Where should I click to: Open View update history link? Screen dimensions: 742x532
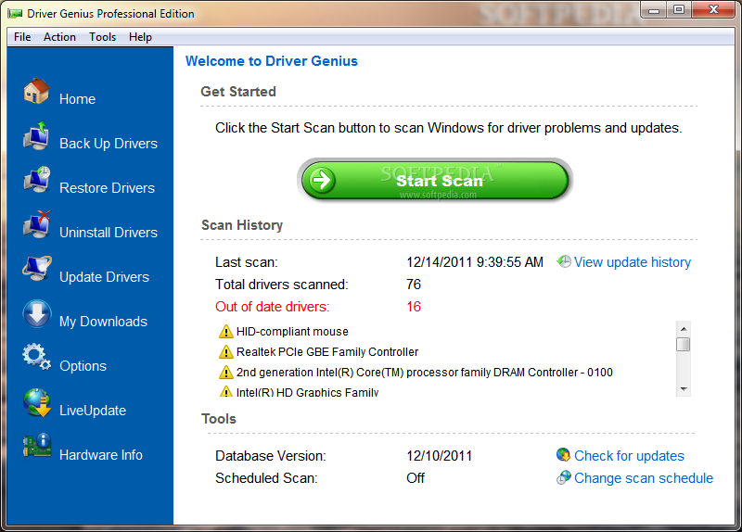click(x=633, y=262)
